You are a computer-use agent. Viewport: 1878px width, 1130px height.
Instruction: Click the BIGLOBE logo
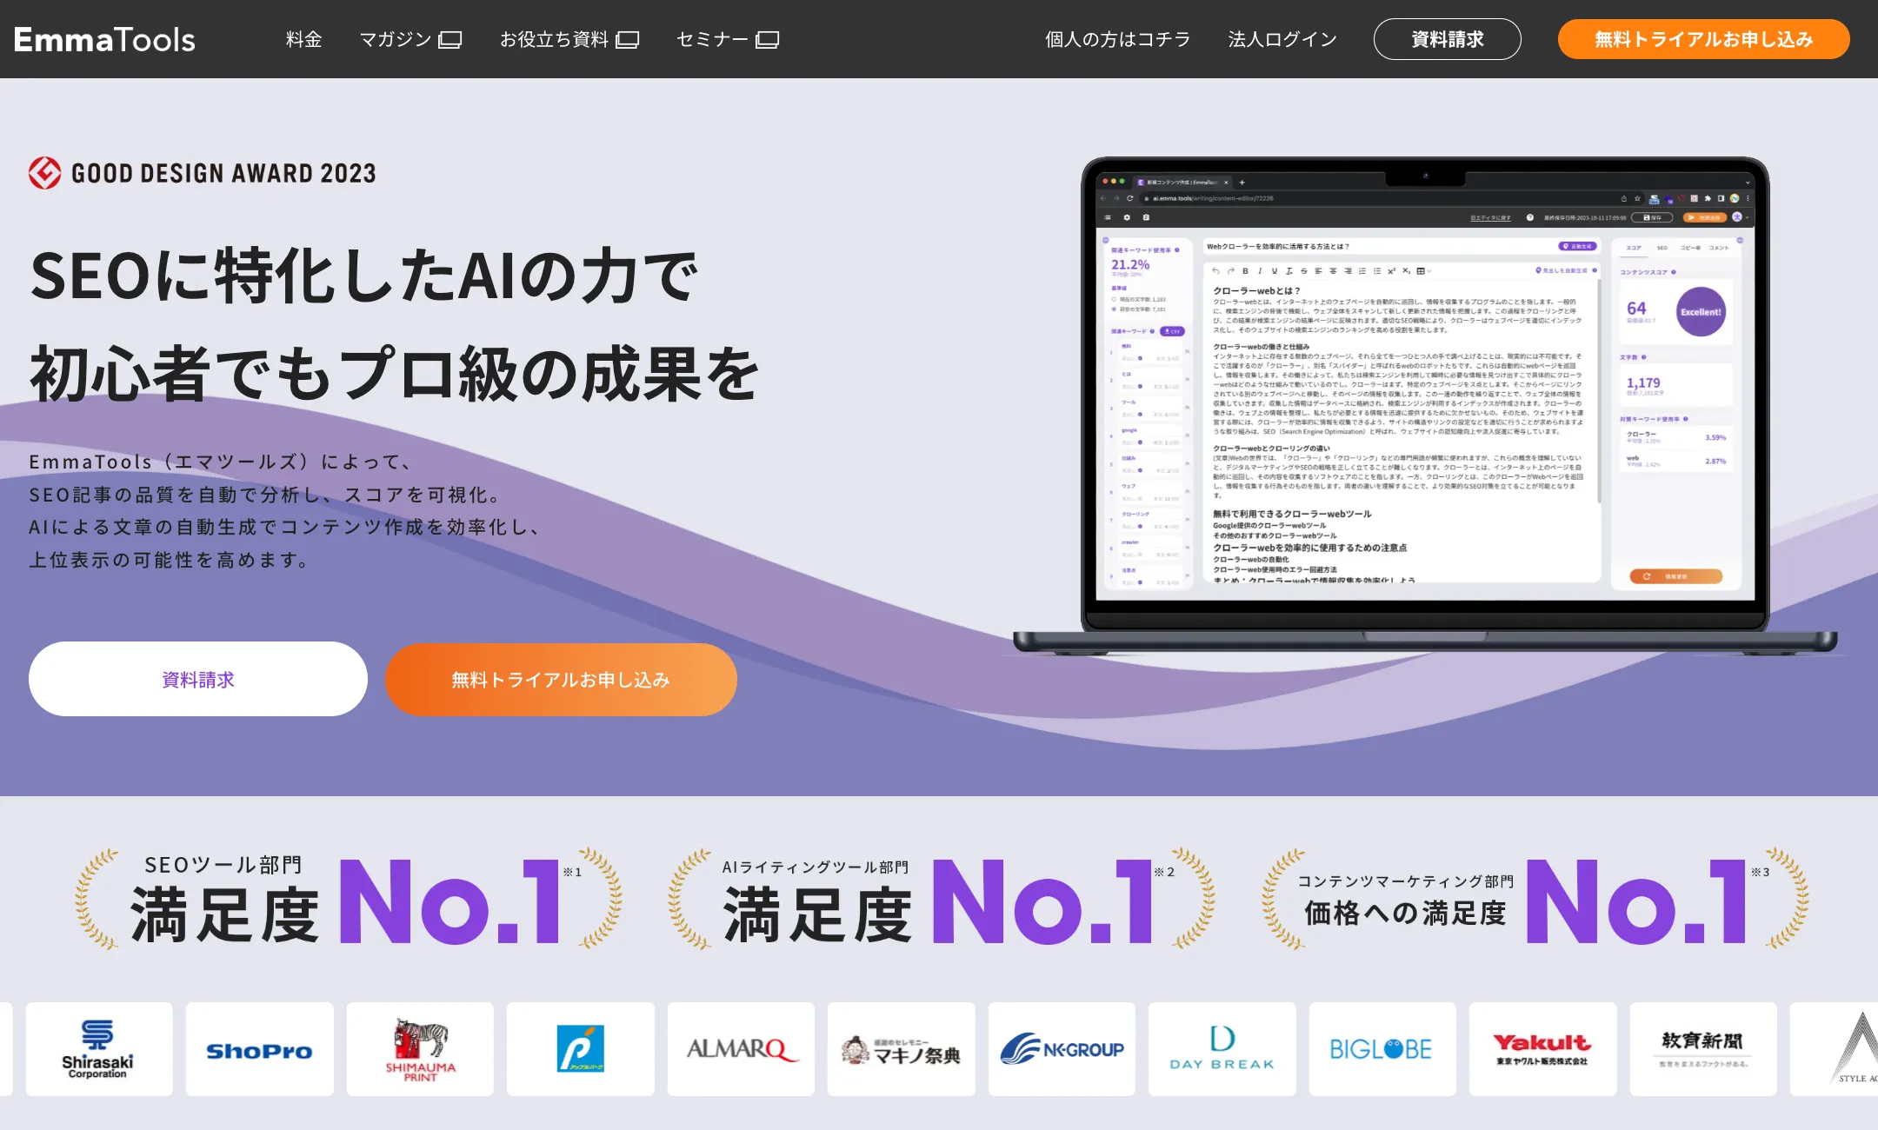pos(1382,1048)
